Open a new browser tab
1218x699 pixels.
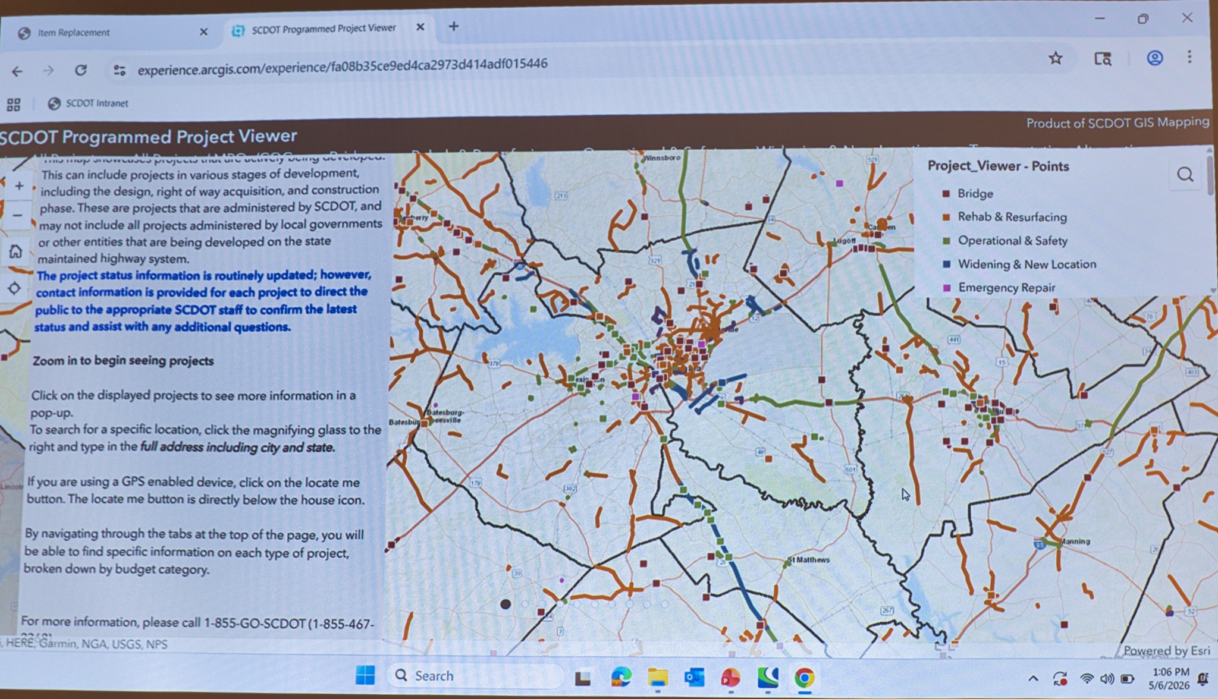[x=454, y=26]
